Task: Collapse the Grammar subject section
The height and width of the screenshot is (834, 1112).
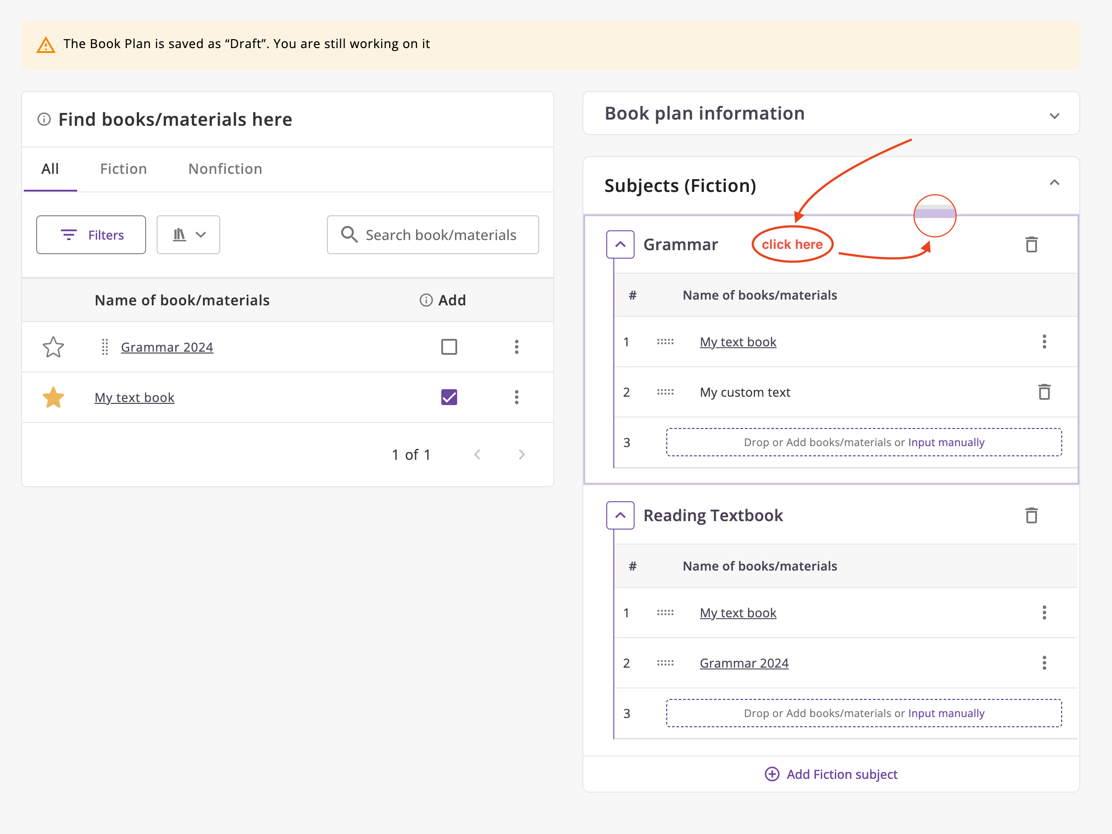Action: [620, 244]
